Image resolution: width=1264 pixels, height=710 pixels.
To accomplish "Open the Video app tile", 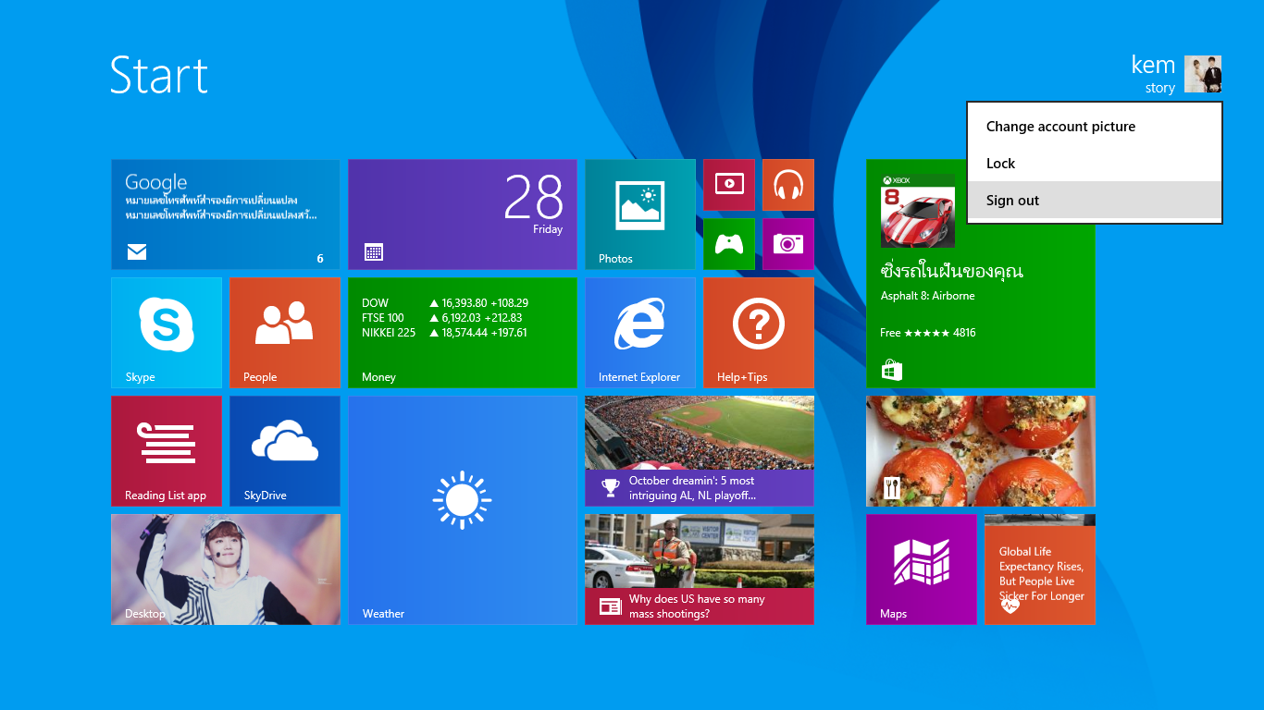I will tap(729, 185).
